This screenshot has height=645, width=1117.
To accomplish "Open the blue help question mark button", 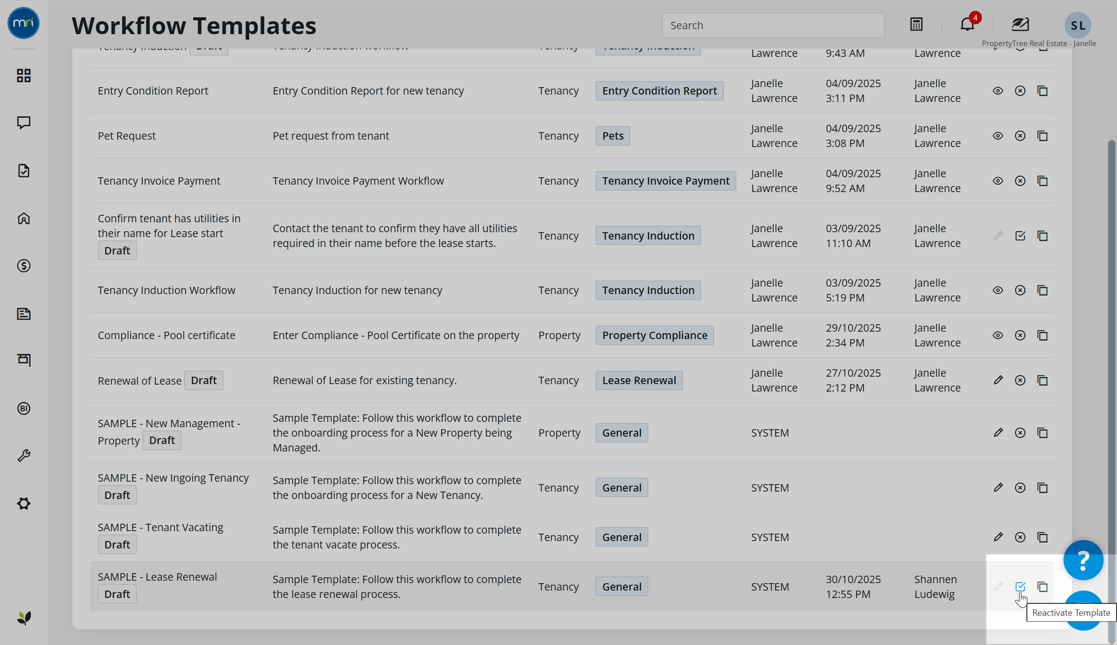I will pos(1083,560).
